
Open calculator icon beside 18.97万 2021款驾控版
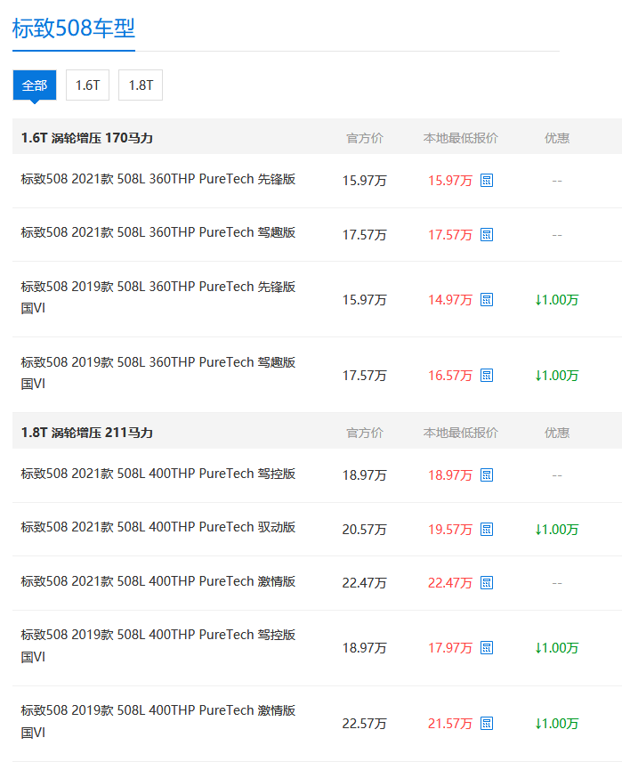(487, 474)
